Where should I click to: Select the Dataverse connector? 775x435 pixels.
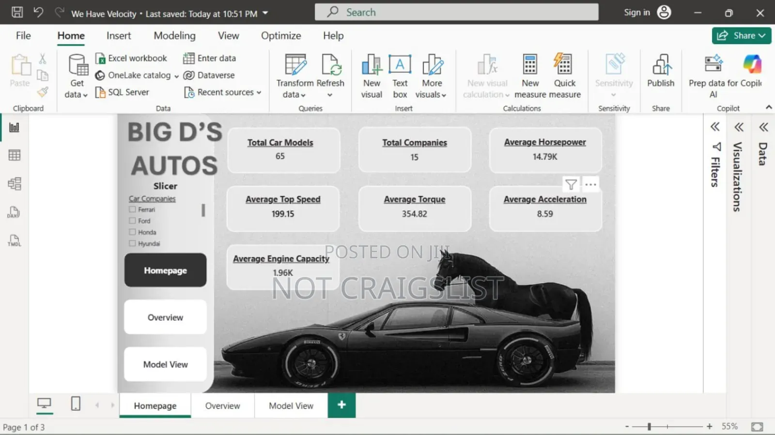pyautogui.click(x=209, y=75)
